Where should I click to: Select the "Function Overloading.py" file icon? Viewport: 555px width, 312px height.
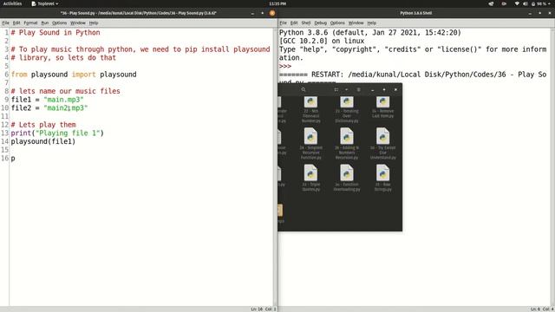tap(347, 173)
